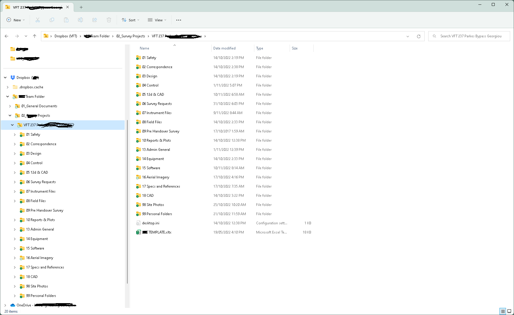This screenshot has width=514, height=315.
Task: Go forward with the forward arrow
Action: coord(17,36)
